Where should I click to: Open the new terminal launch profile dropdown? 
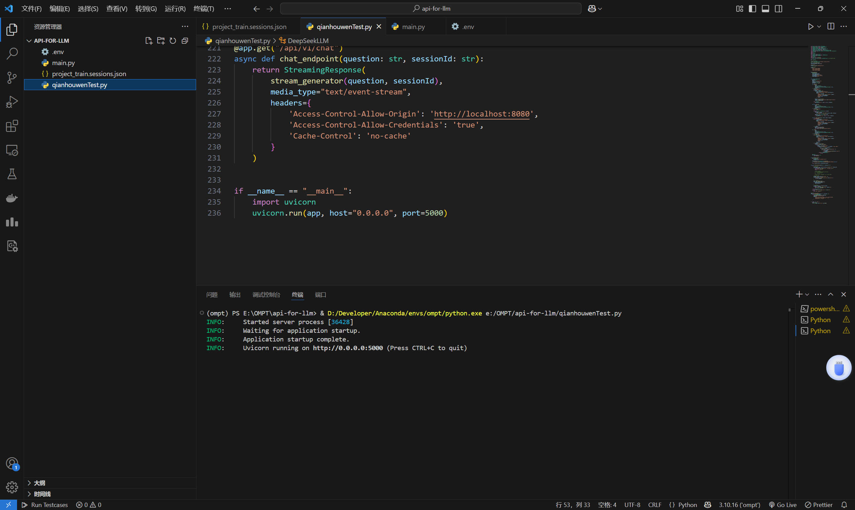click(807, 294)
